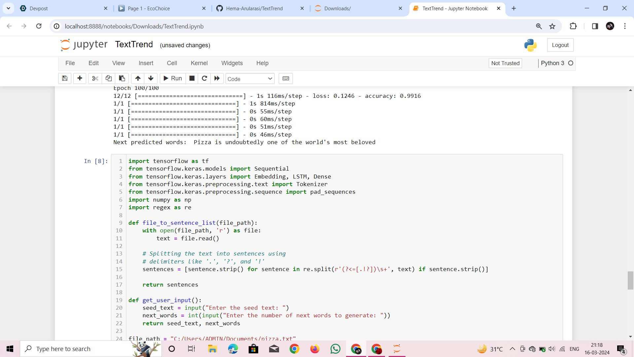Open the Code cell type dropdown
The image size is (634, 357).
pos(250,79)
